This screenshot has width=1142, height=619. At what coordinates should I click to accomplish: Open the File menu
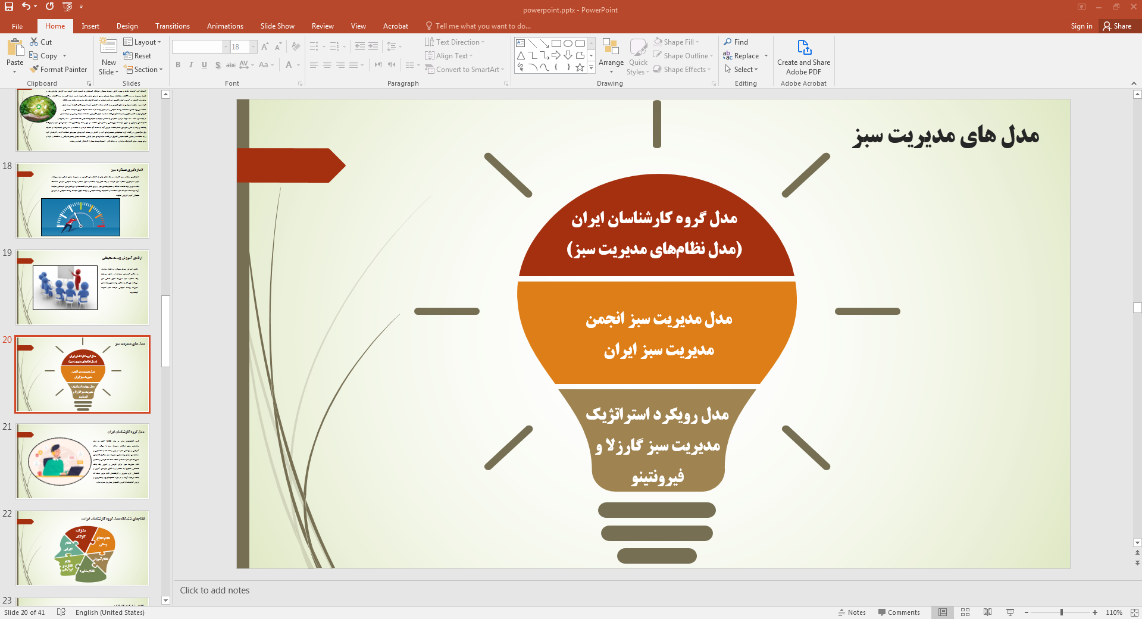pos(17,26)
